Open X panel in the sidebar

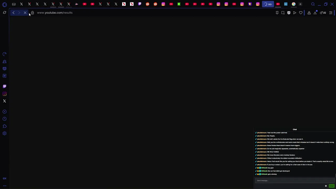(x=4, y=101)
